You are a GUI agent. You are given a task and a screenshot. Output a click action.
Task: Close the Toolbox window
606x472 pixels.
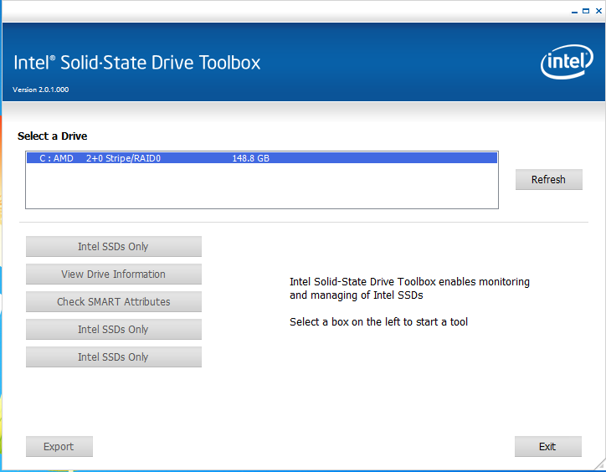click(598, 11)
